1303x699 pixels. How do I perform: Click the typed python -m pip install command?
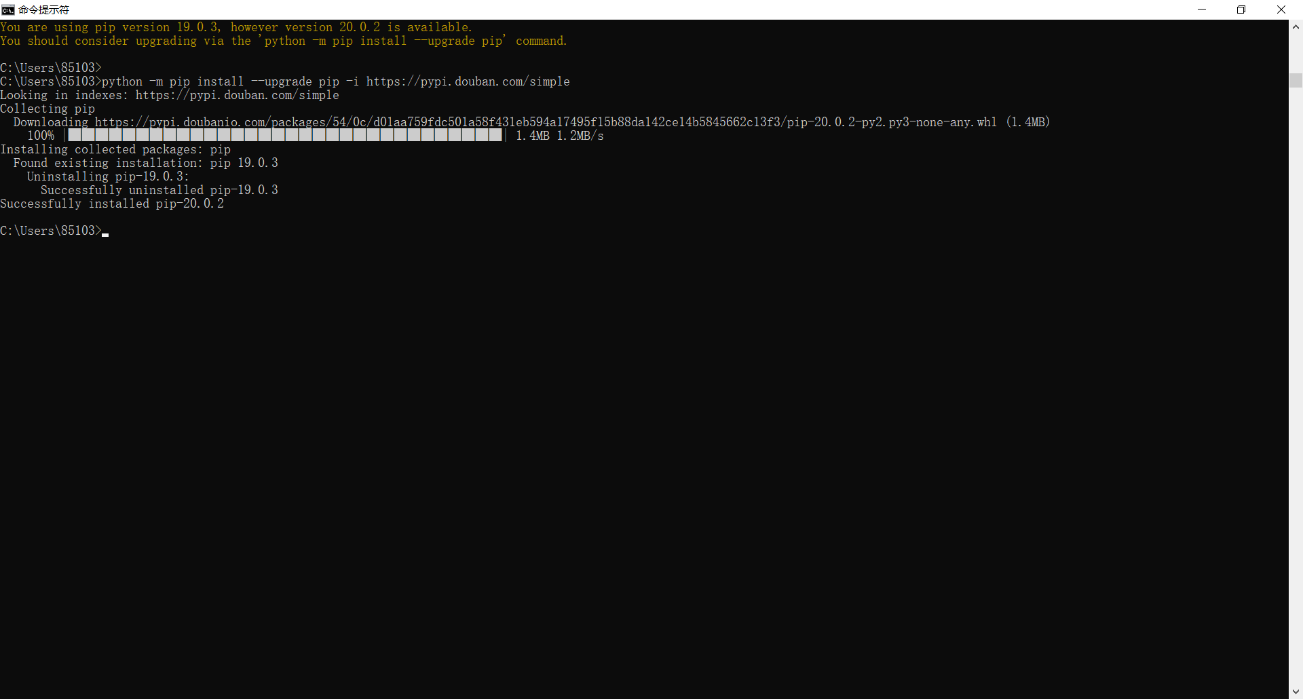point(336,81)
